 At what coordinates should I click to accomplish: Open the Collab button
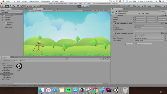(x=124, y=6)
